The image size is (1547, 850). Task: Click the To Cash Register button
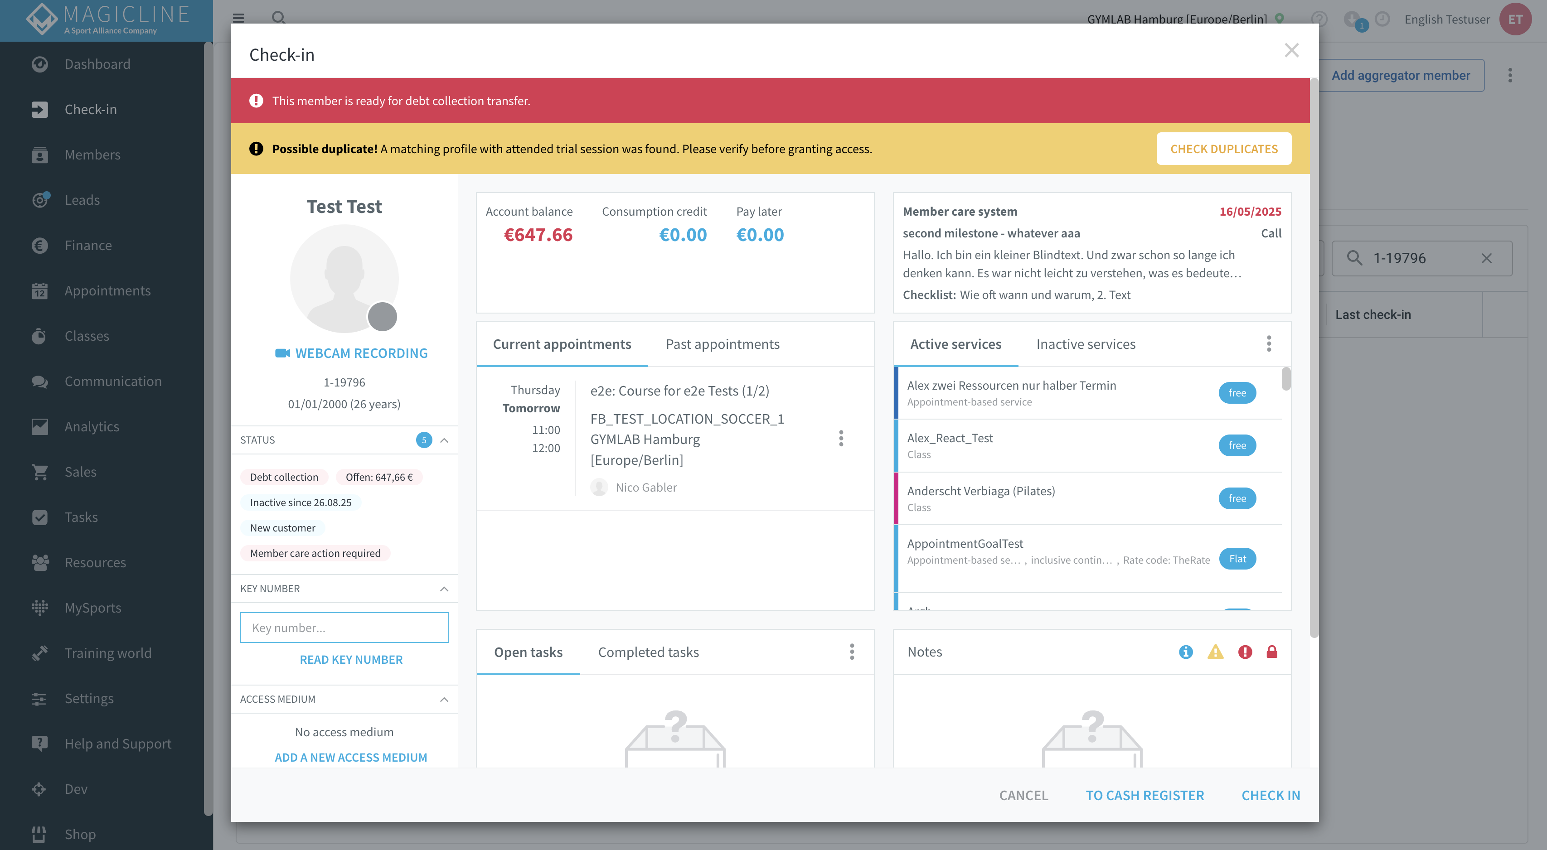(x=1144, y=795)
